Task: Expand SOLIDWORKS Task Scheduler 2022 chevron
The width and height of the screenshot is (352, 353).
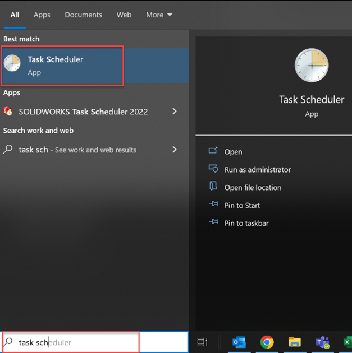Action: coord(174,111)
